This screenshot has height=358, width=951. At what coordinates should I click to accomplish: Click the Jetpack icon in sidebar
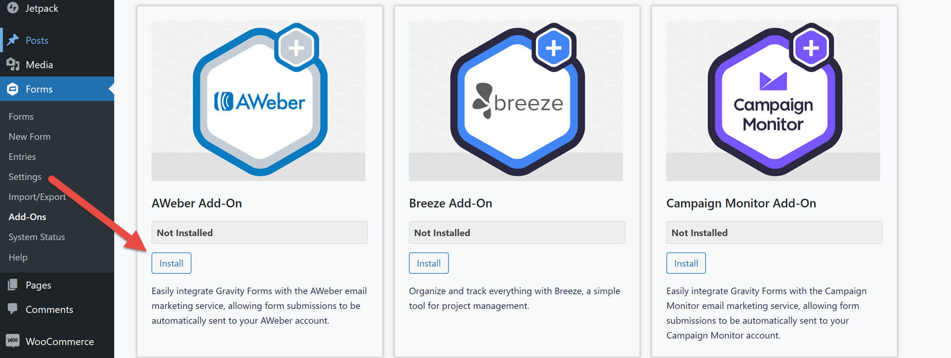[13, 8]
